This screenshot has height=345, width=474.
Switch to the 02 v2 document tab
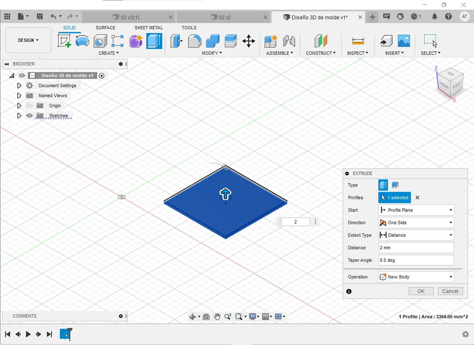tap(223, 17)
